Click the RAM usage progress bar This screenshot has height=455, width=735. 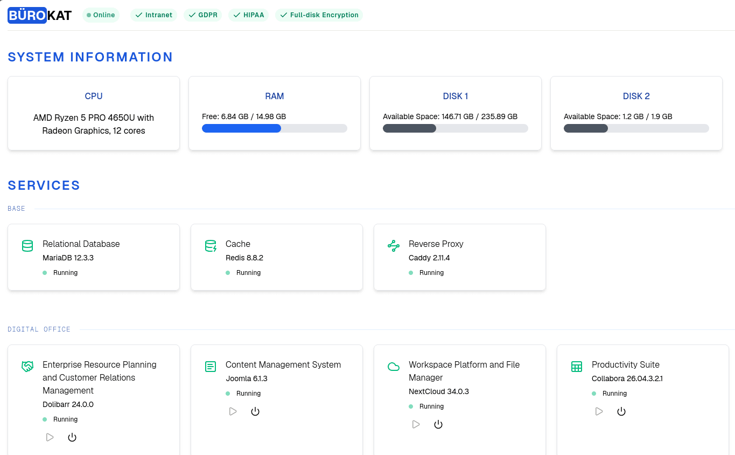(275, 128)
